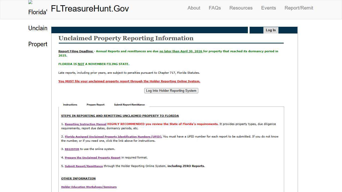342x192 pixels.
Task: Click the Report Filing Deadline heading text
Action: [76, 51]
